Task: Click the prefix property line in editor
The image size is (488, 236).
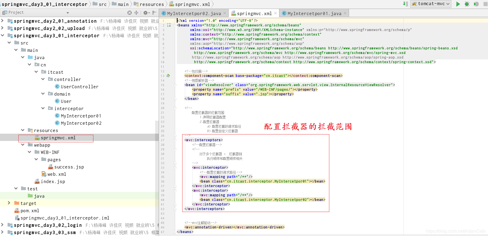Action: 255,90
